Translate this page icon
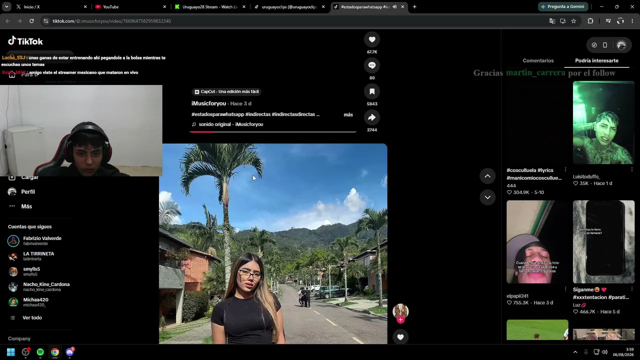640x360 pixels. click(x=552, y=21)
